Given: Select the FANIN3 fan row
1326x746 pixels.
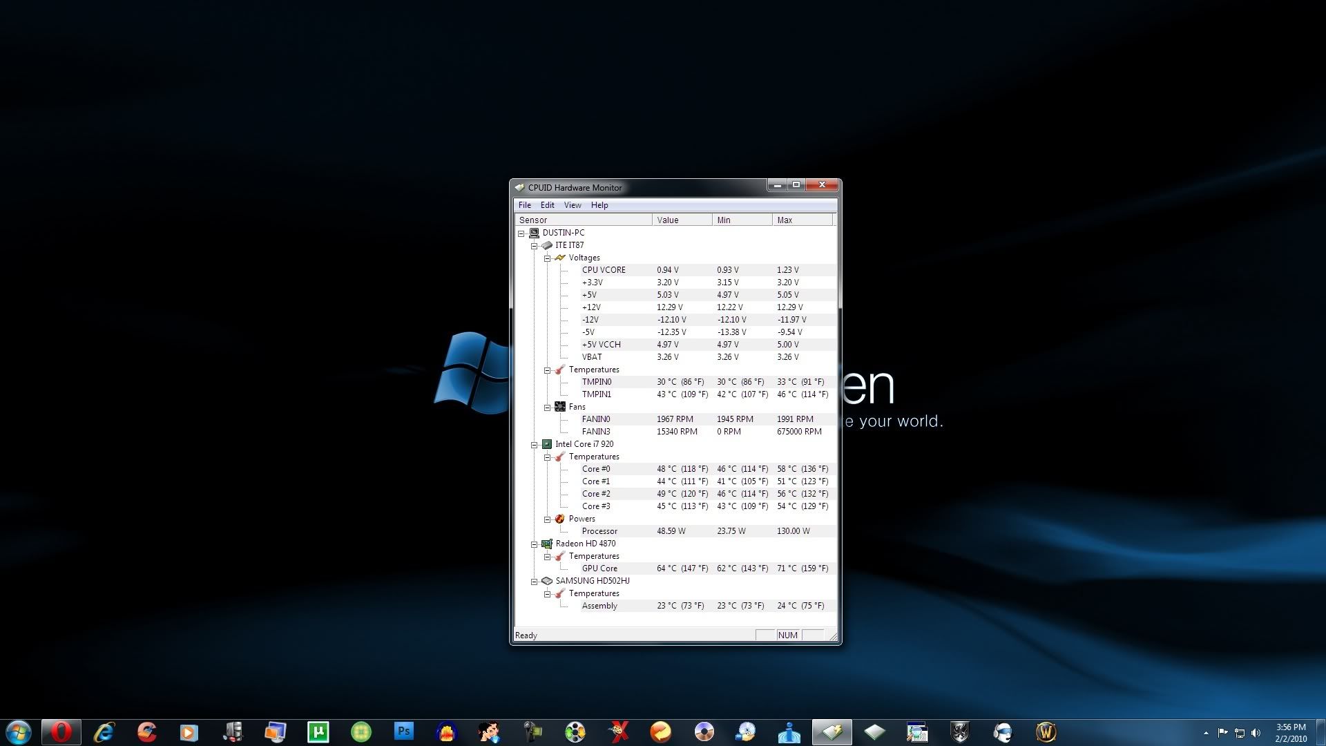Looking at the screenshot, I should (x=708, y=432).
